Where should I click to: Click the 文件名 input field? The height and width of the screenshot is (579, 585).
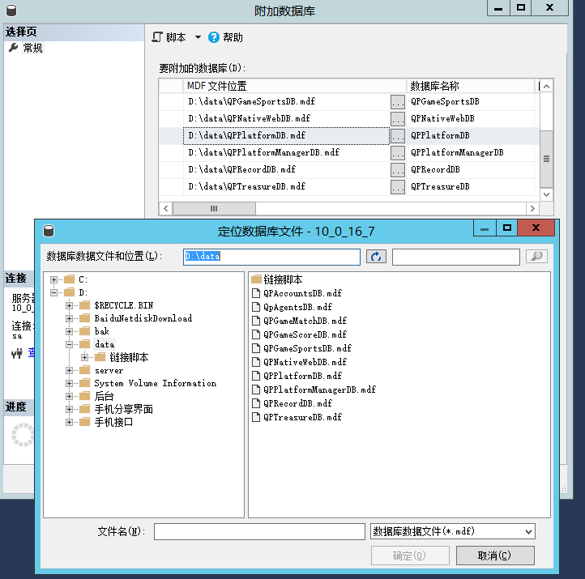[x=259, y=532]
